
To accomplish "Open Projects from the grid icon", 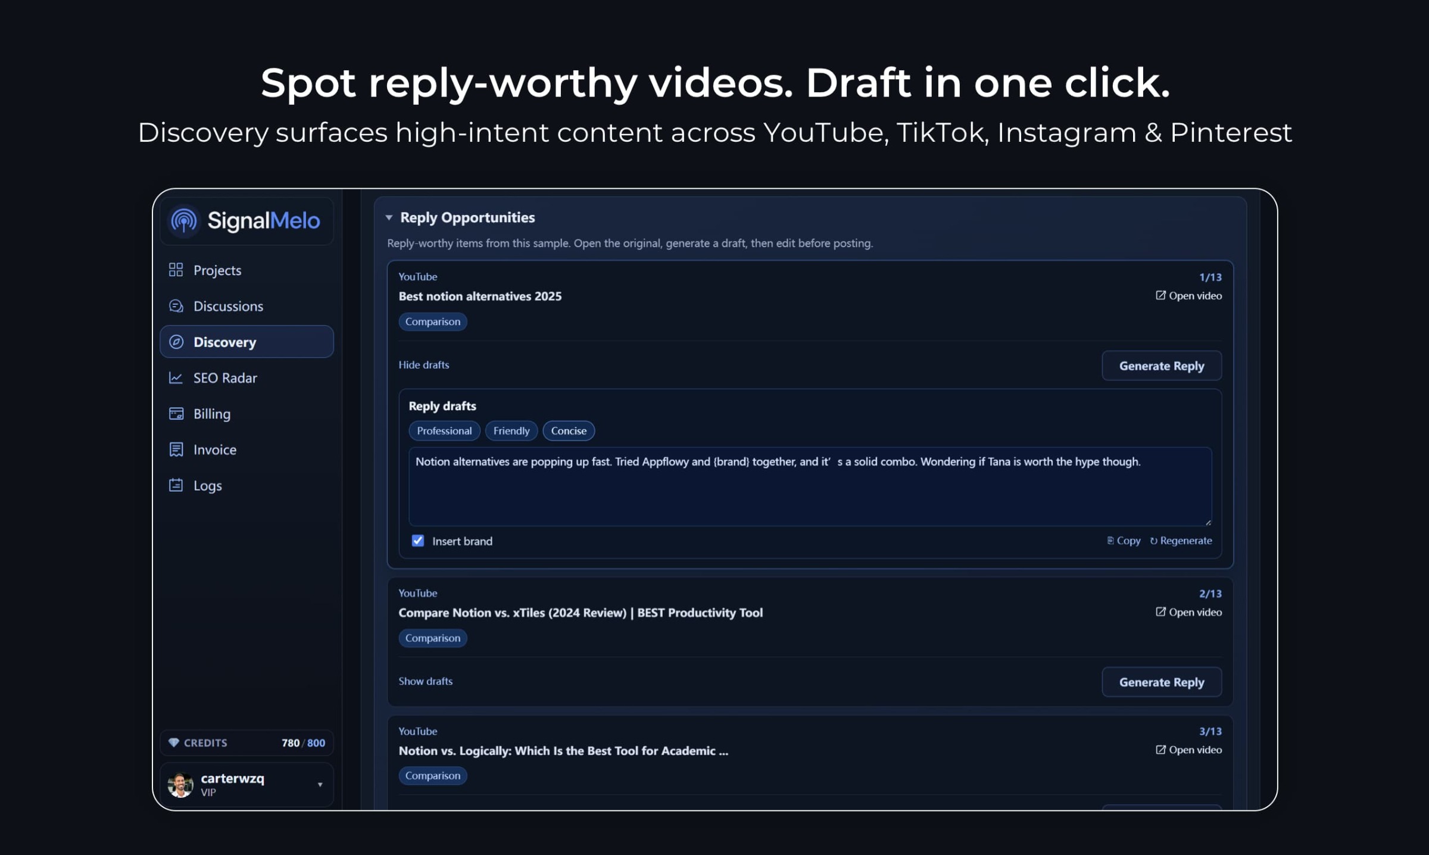I will coord(176,270).
